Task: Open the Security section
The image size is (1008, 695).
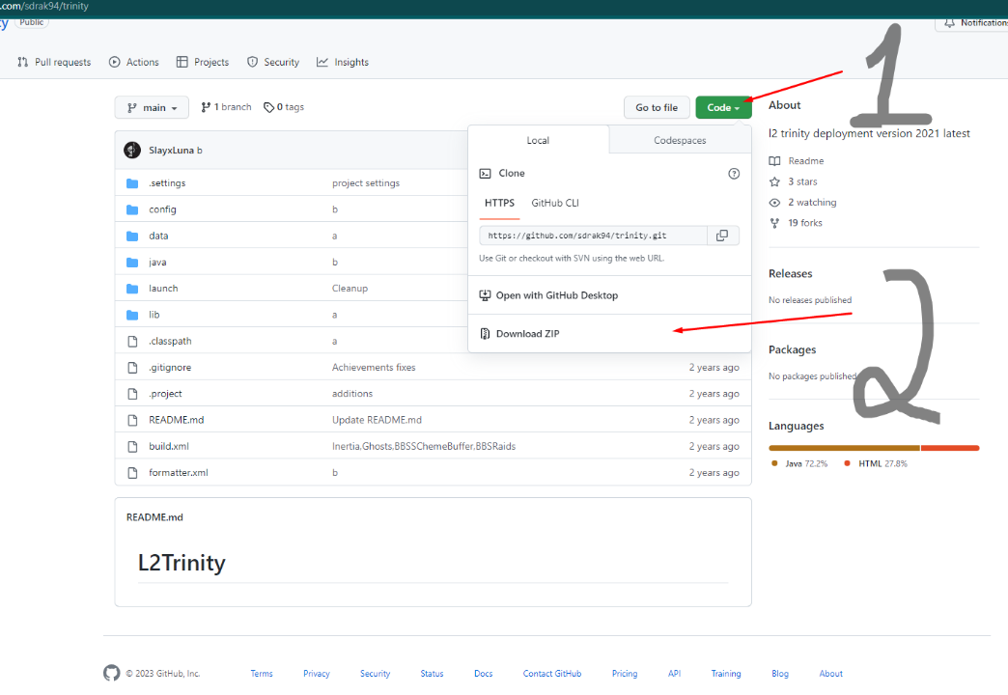Action: click(x=273, y=62)
